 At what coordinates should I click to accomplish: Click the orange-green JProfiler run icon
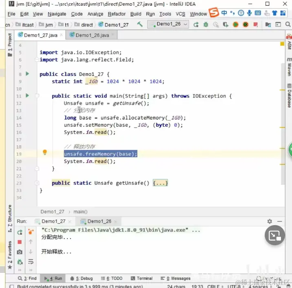pyautogui.click(x=235, y=24)
